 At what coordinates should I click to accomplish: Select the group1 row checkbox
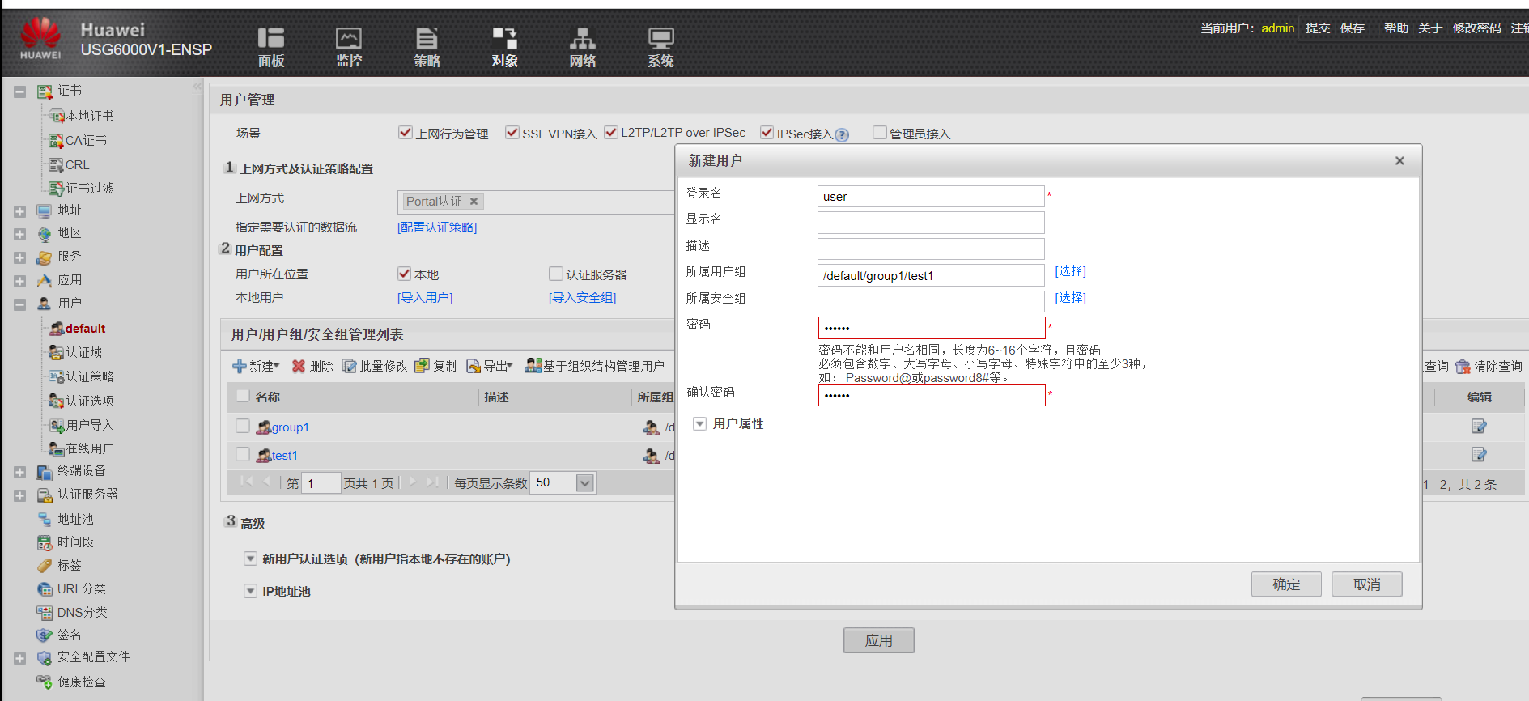(x=243, y=426)
